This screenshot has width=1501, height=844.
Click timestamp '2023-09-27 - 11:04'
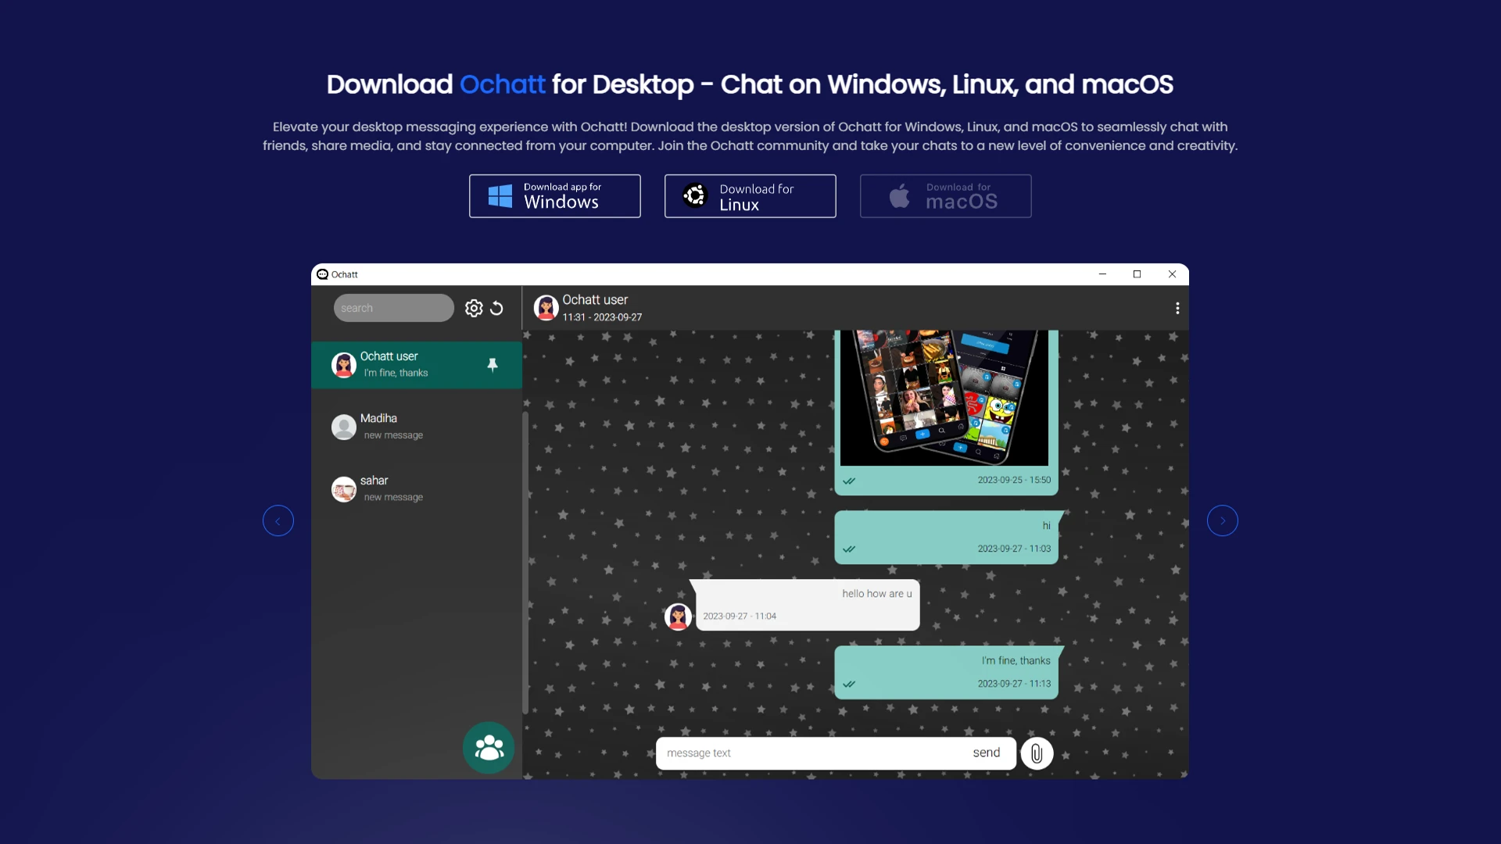pos(740,617)
